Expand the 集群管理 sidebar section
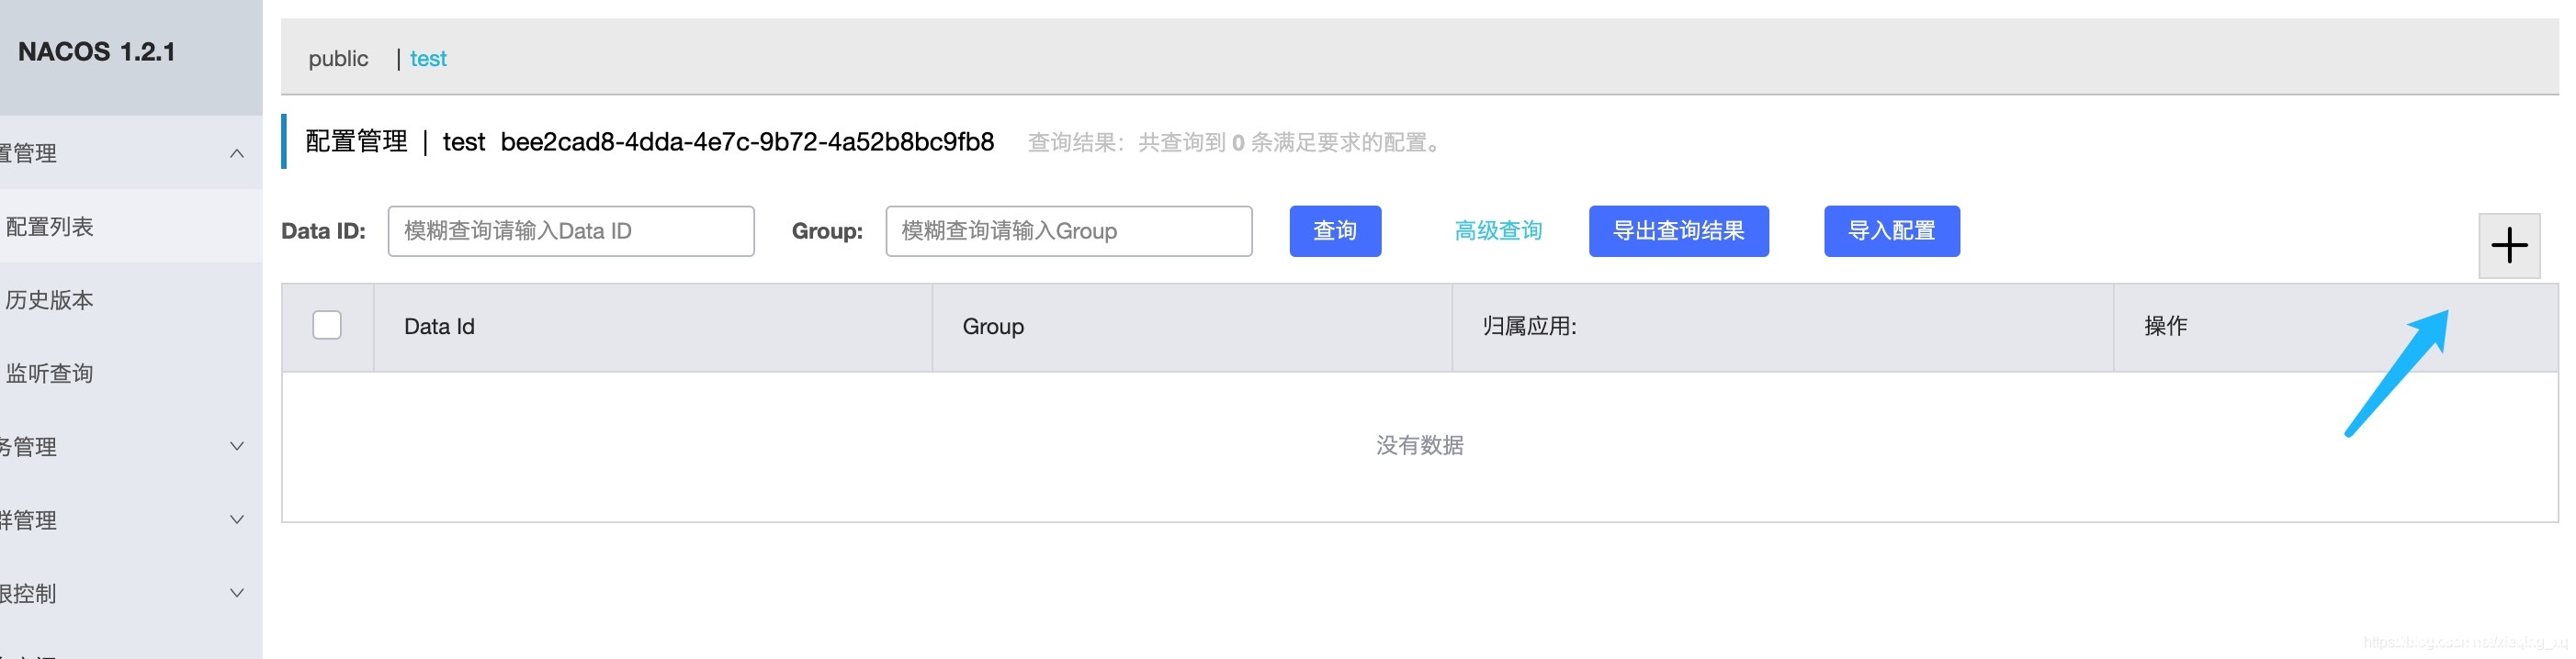2576x659 pixels. [236, 519]
